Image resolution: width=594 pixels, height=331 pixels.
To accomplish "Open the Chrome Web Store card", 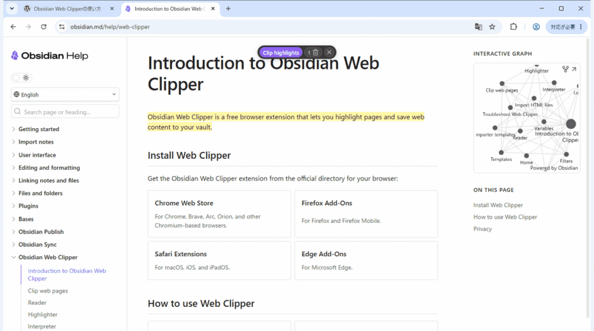I will pos(219,214).
